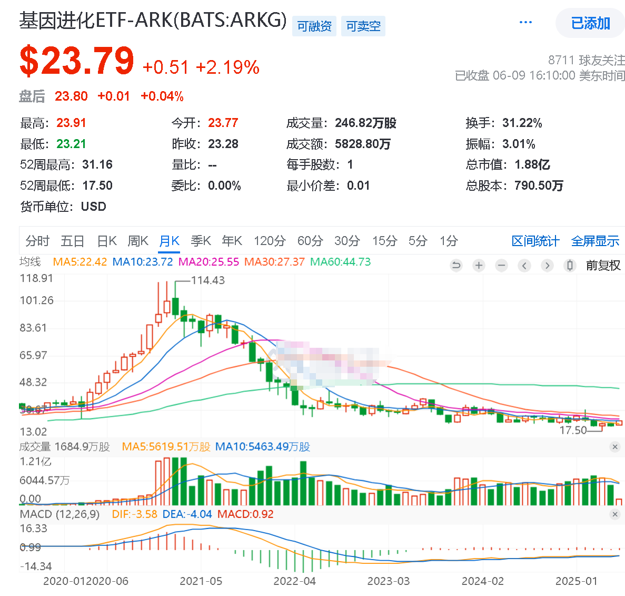Click the 可融资 tag

pos(314,26)
